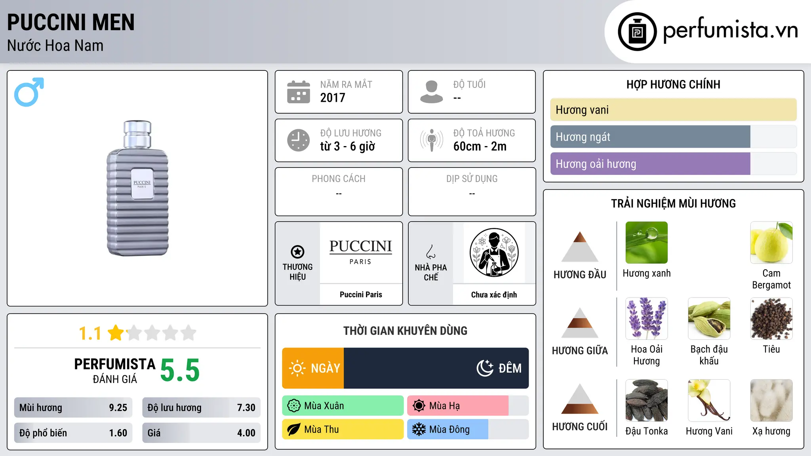This screenshot has width=811, height=456.
Task: Click the perfumista.vn perfume bottle logo icon
Action: (637, 32)
